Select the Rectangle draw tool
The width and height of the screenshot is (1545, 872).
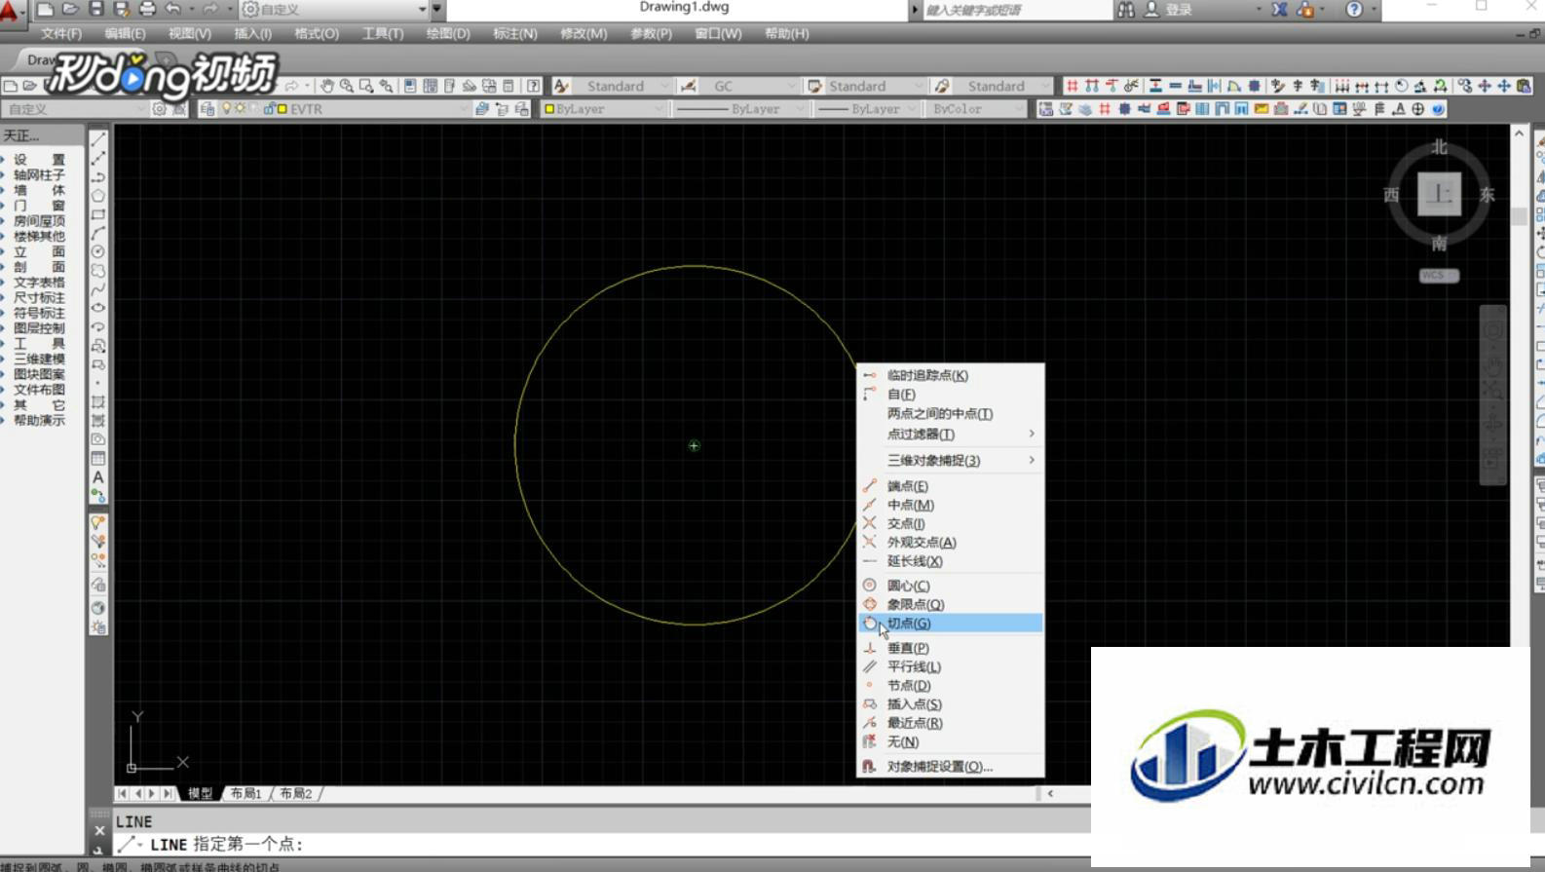tap(98, 214)
